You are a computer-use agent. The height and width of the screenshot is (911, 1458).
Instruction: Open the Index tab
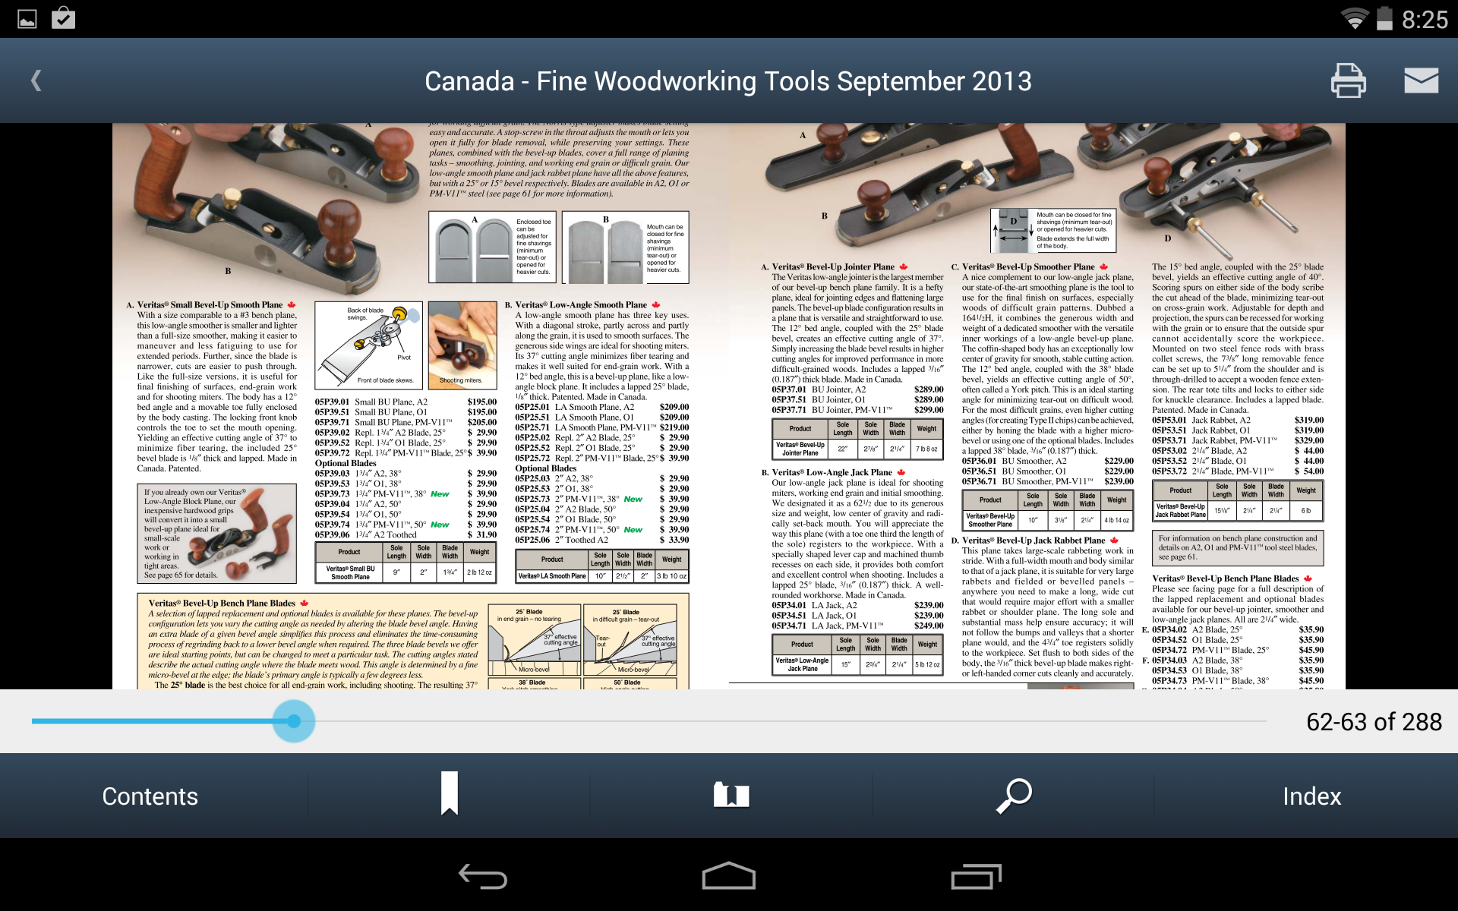tap(1311, 796)
